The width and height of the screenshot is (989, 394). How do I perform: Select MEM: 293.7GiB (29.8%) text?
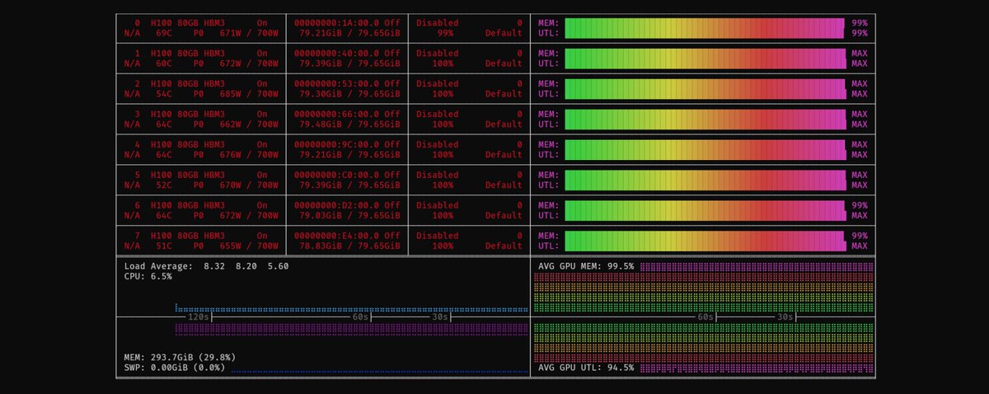point(180,357)
